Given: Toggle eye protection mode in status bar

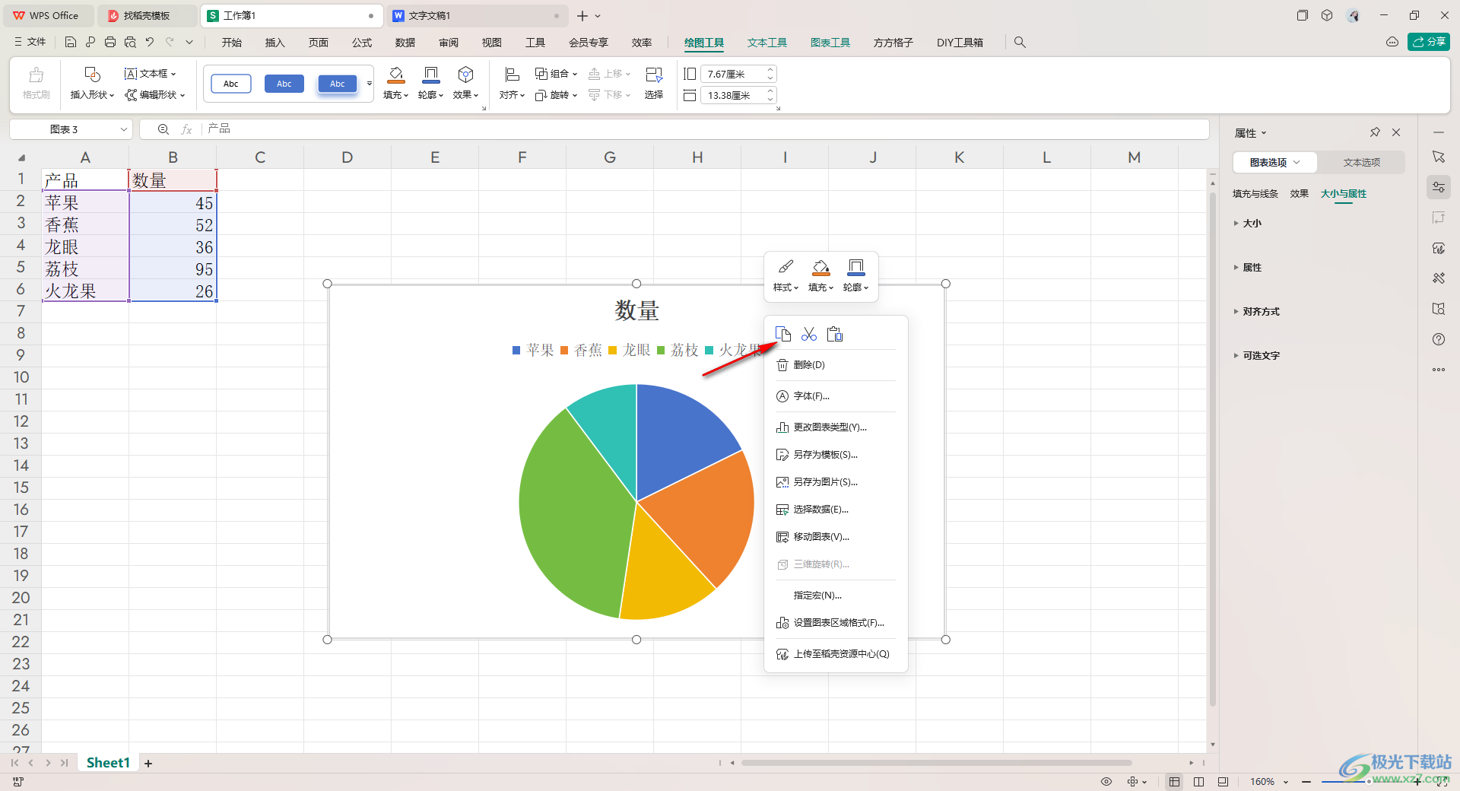Looking at the screenshot, I should 1106,782.
